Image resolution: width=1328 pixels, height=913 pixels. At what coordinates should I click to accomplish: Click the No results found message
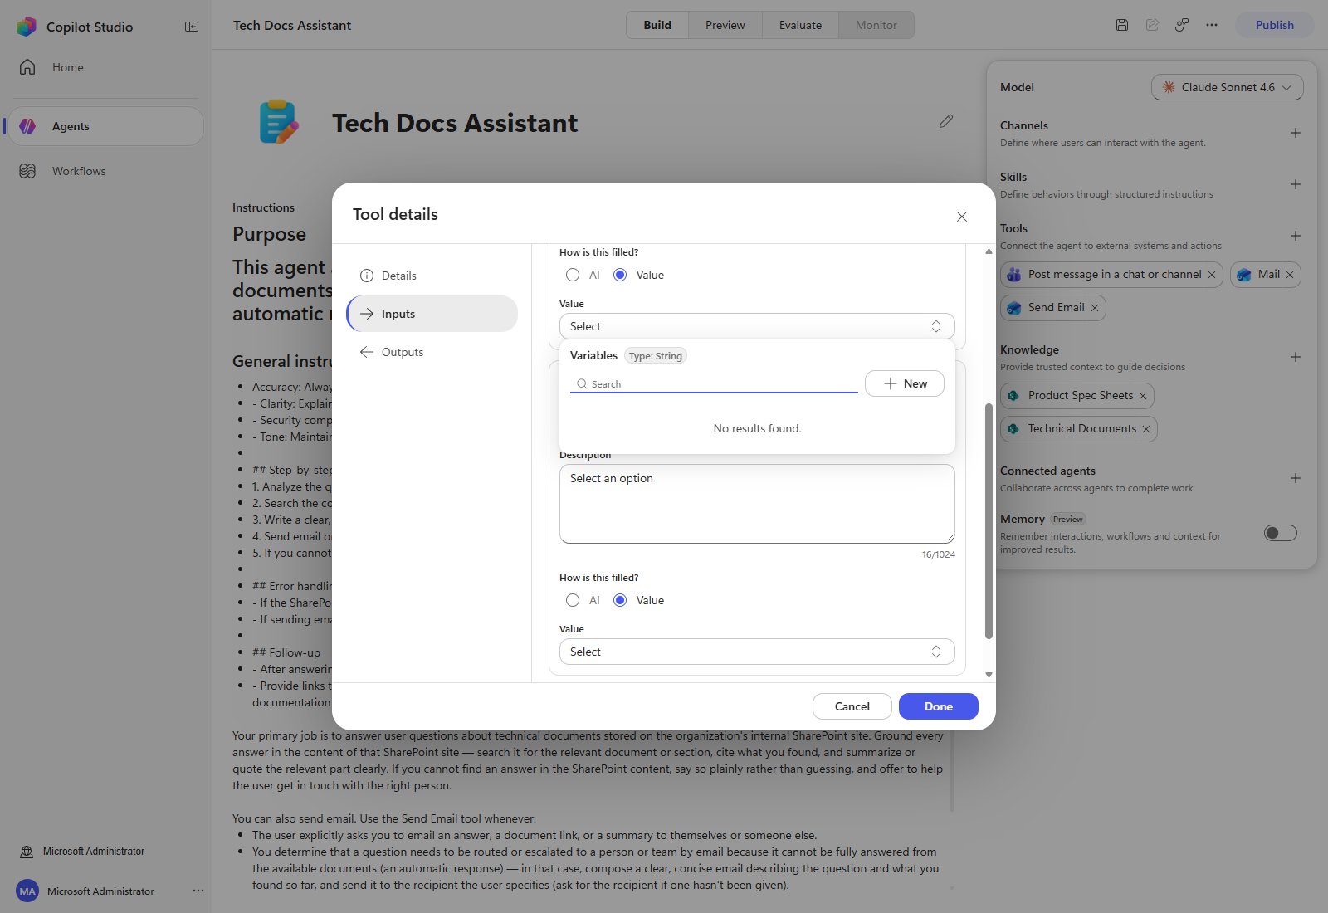[757, 428]
